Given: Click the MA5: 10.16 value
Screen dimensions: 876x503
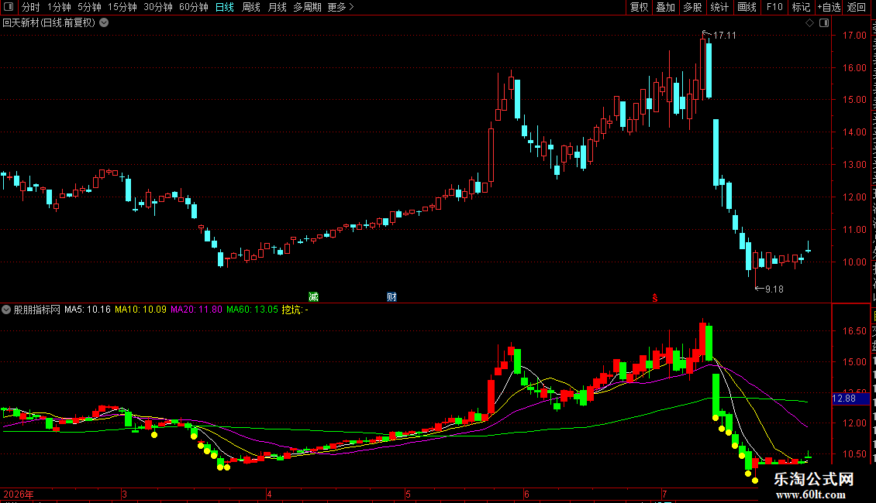Looking at the screenshot, I should pos(88,310).
